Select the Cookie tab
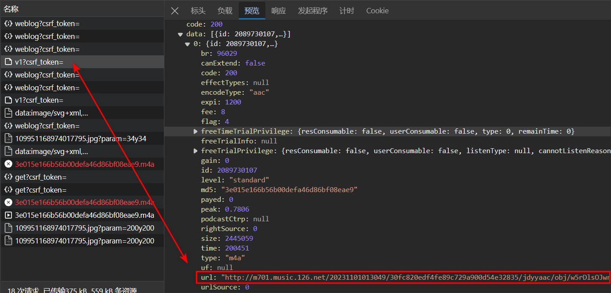This screenshot has width=611, height=293. (x=377, y=11)
